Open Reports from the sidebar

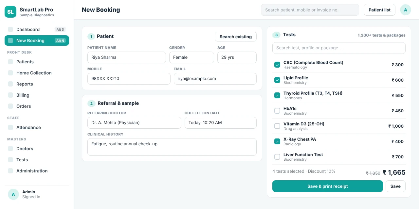pos(37,84)
